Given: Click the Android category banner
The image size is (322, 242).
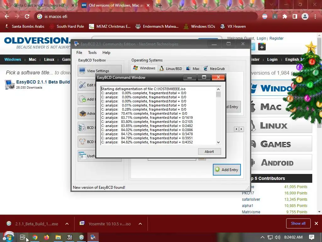Looking at the screenshot, I should point(281,163).
